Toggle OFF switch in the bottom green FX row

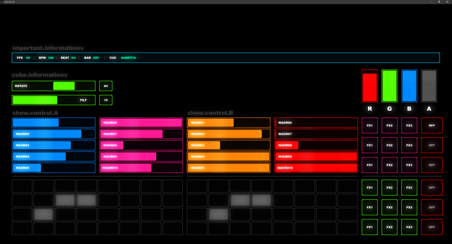click(x=432, y=227)
